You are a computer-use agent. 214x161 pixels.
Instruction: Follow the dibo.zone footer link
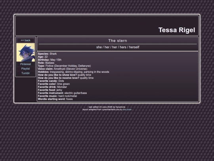127,110
